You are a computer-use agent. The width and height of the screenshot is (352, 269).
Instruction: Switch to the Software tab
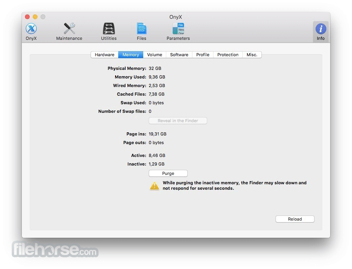179,55
